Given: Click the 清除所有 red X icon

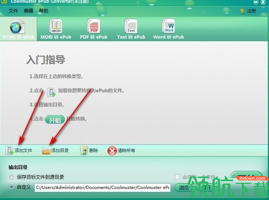Looking at the screenshot, I should (x=112, y=151).
